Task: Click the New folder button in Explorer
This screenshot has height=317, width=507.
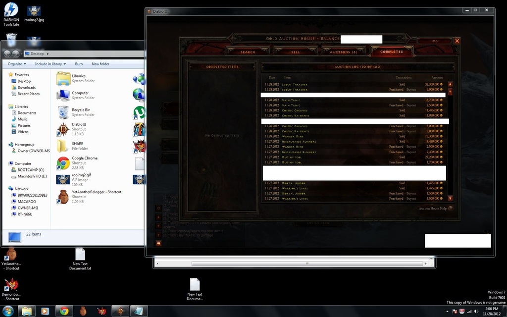Action: point(101,63)
